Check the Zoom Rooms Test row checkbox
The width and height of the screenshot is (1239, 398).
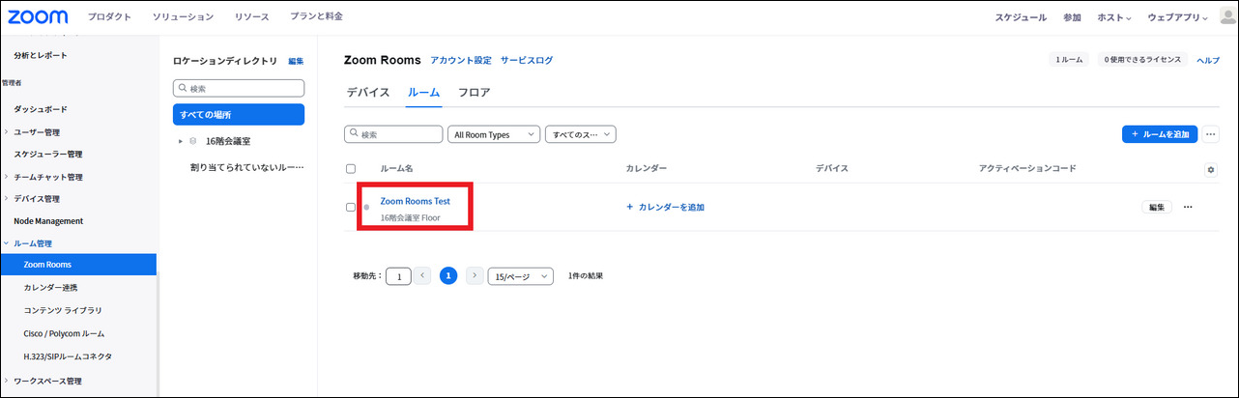[x=351, y=207]
